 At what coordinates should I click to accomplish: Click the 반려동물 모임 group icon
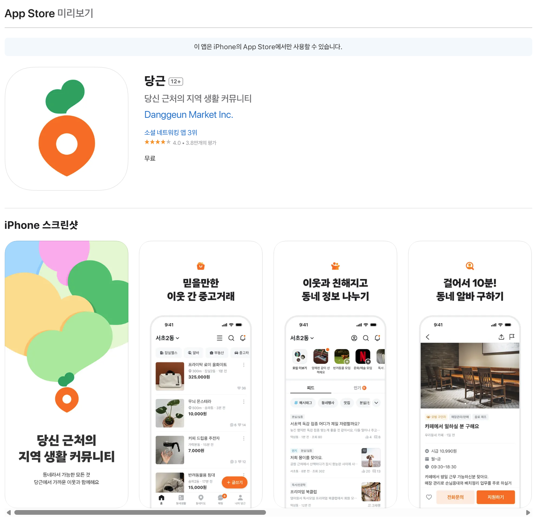coord(342,356)
